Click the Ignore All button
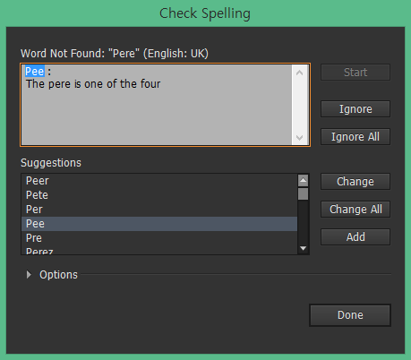Image resolution: width=411 pixels, height=360 pixels. click(355, 137)
